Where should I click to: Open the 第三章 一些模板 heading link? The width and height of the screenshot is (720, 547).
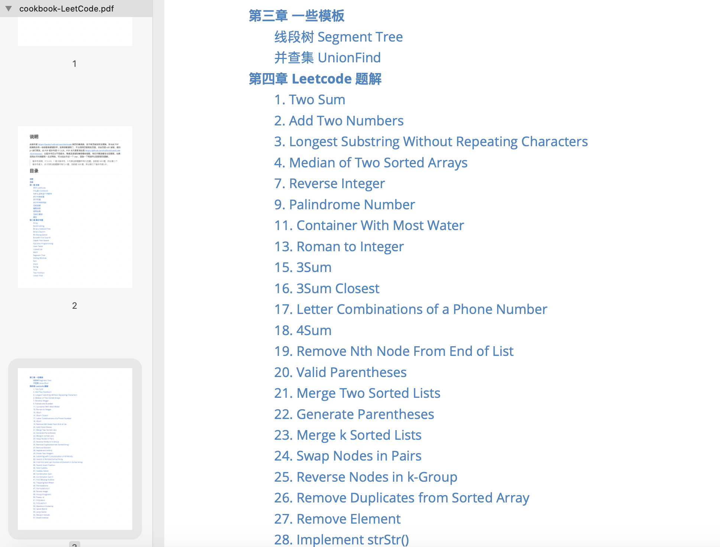coord(296,16)
